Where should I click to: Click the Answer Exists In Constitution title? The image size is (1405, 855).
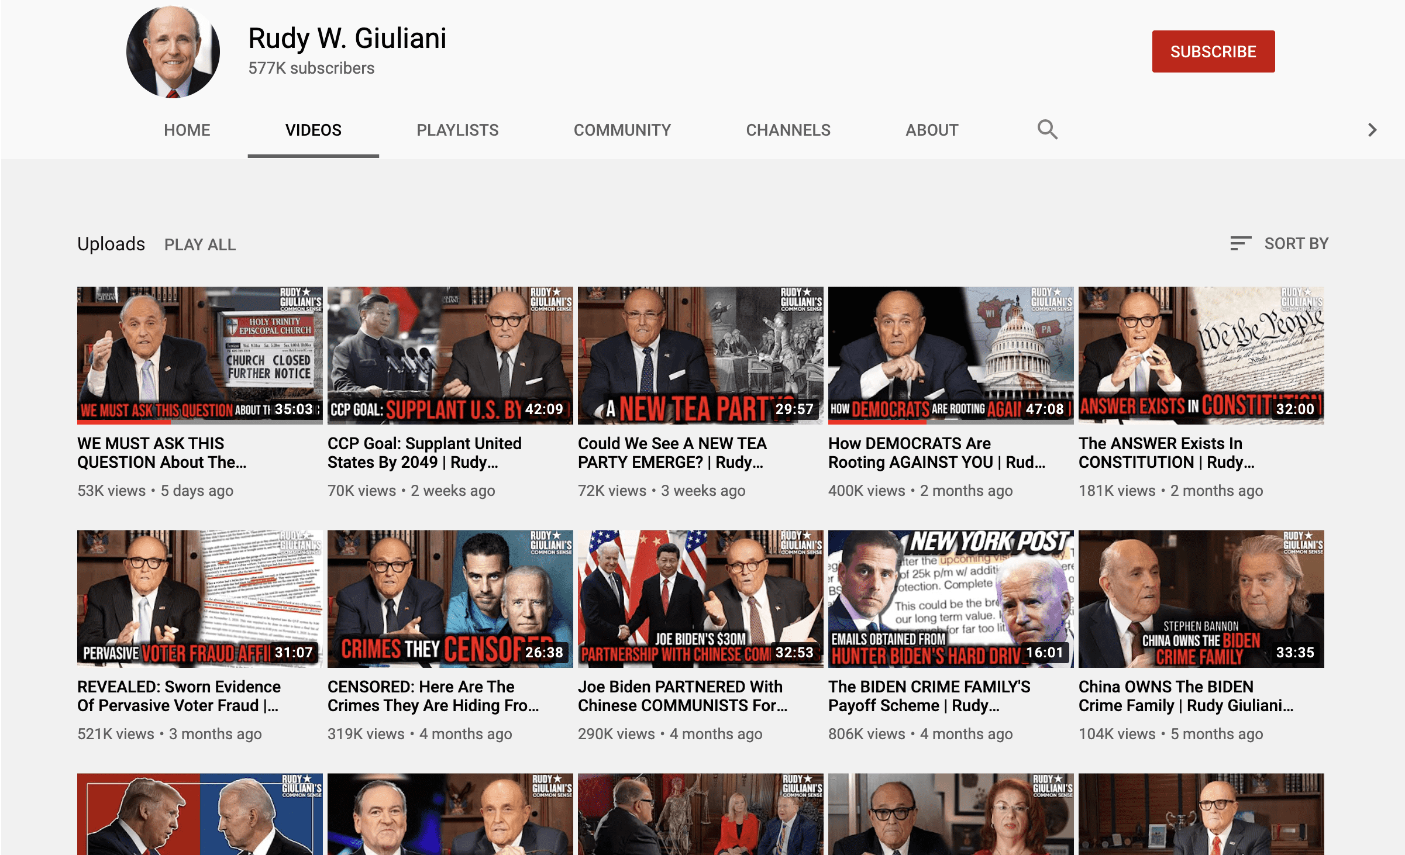tap(1166, 453)
